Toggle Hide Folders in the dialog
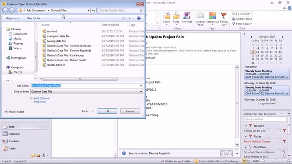This screenshot has height=164, width=292. point(14,112)
